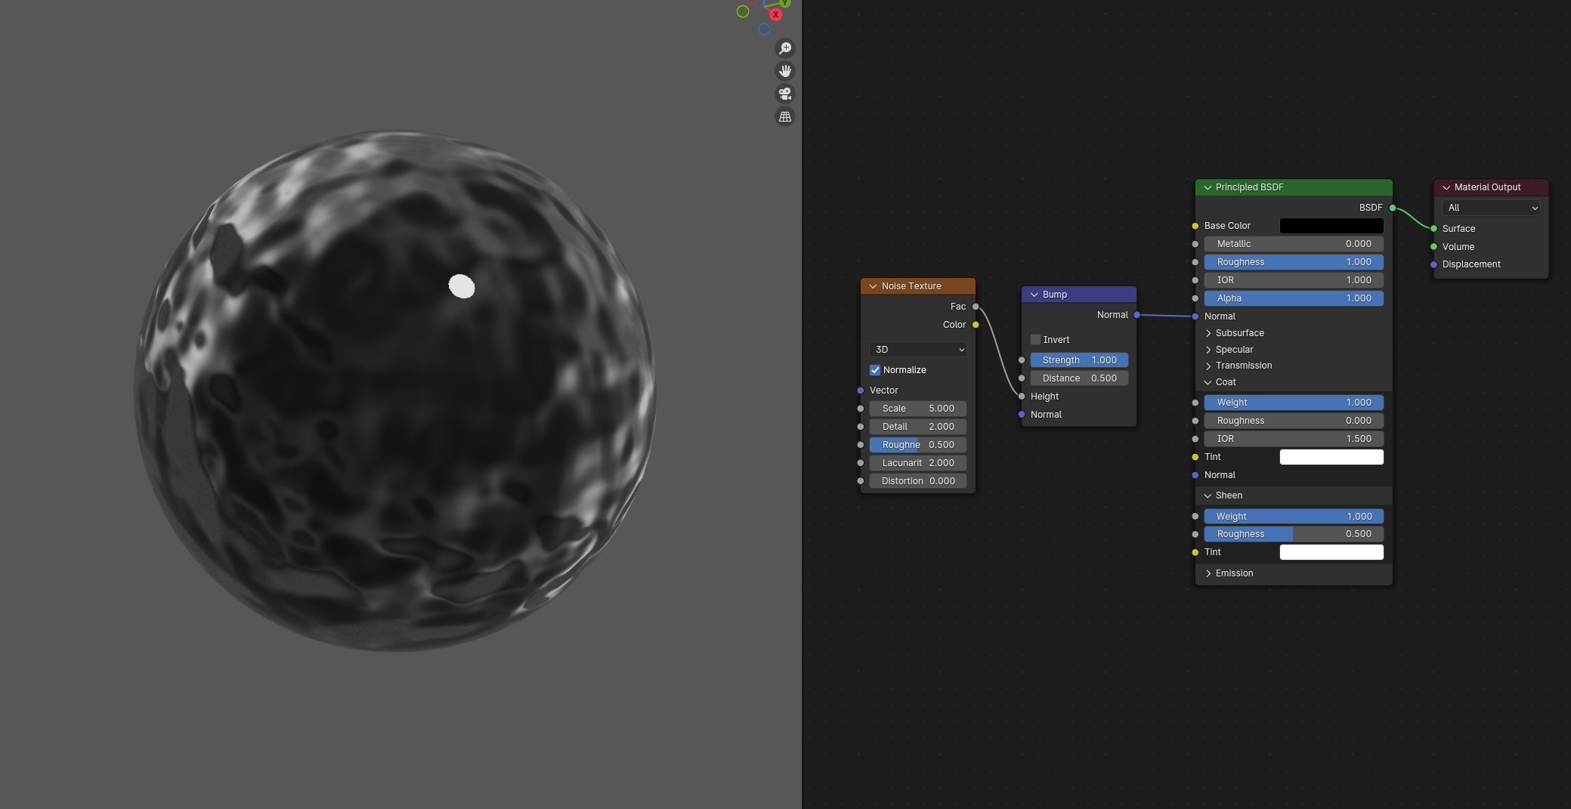Click the green negative Y axis gizmo circle
1571x809 pixels.
point(743,11)
